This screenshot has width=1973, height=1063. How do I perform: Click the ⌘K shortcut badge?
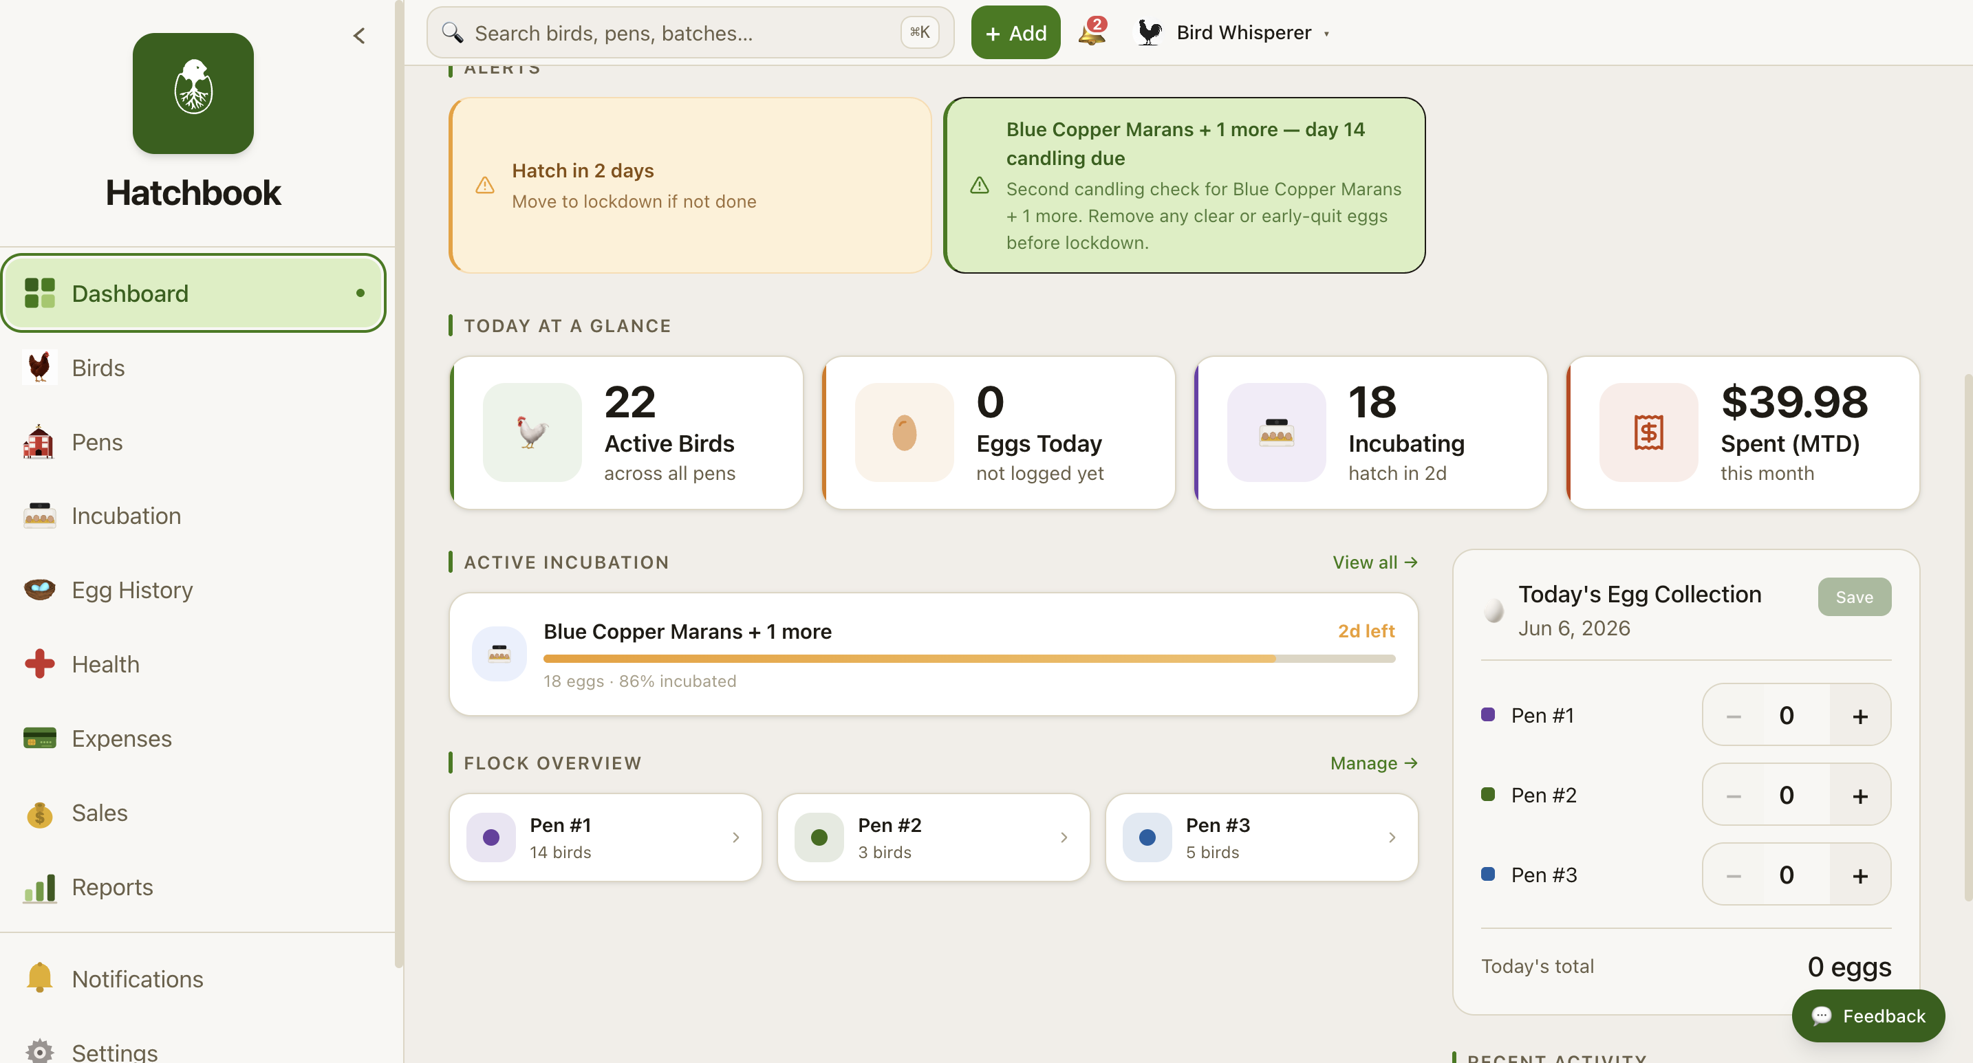pyautogui.click(x=919, y=32)
